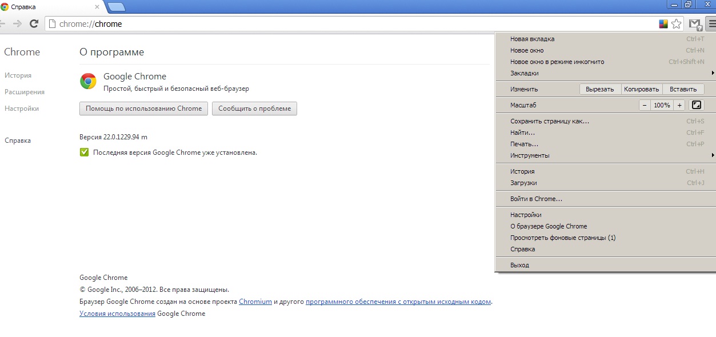Click the fullscreen icon beside zoom controls
This screenshot has width=716, height=337.
(x=696, y=105)
